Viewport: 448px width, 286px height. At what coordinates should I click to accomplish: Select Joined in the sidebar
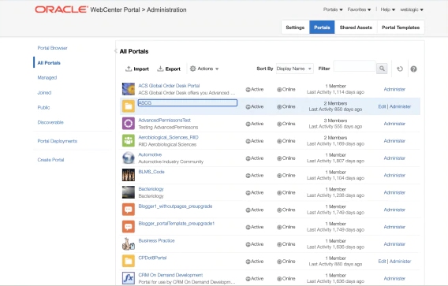tap(44, 92)
